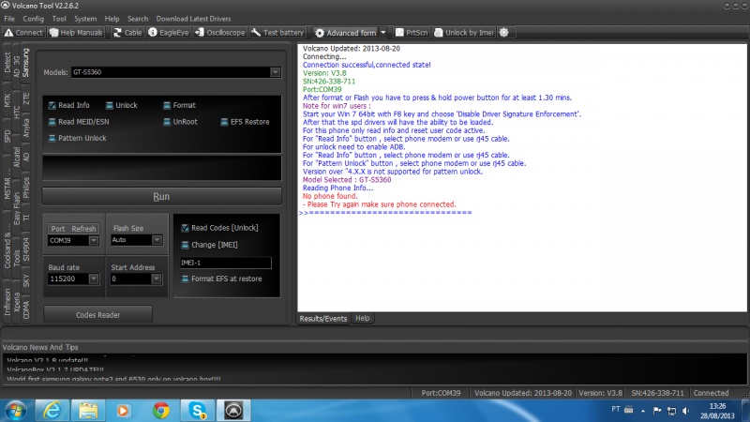The width and height of the screenshot is (750, 422).
Task: Check Format EFS at restore
Action: [185, 279]
